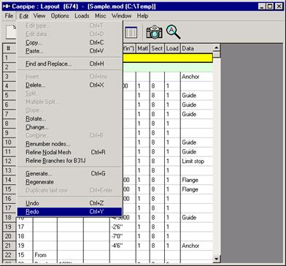
Task: Select Find and Replace menu entry
Action: pyautogui.click(x=69, y=64)
